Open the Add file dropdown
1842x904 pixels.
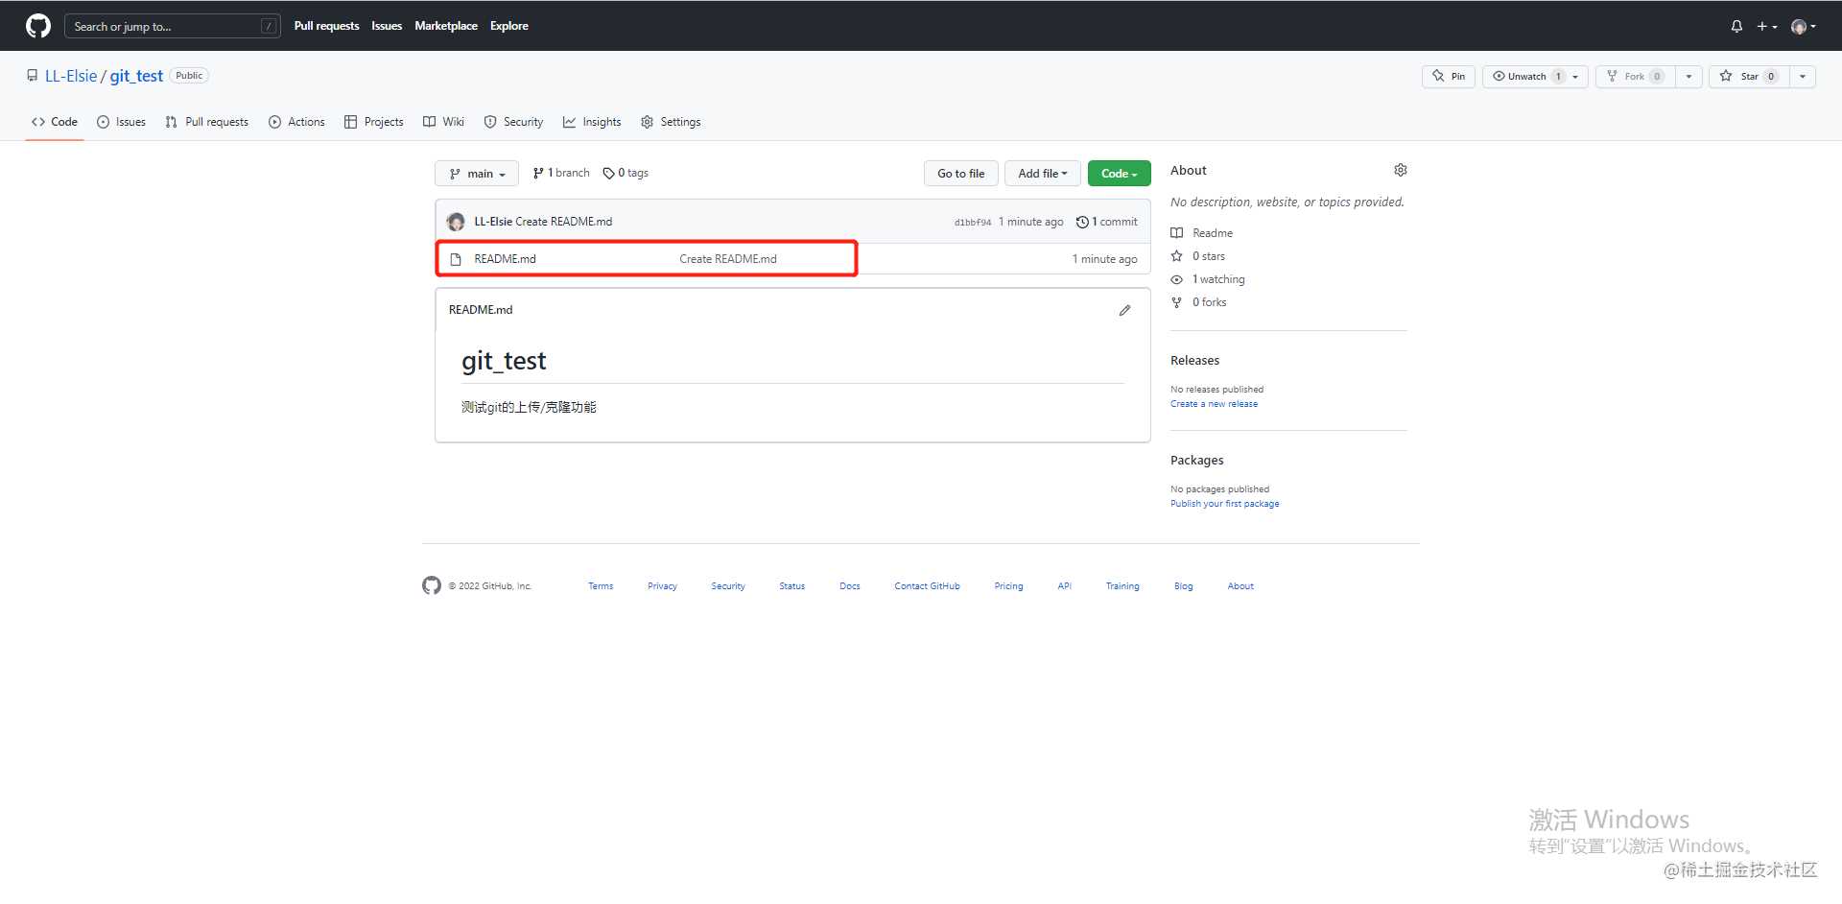click(1042, 174)
